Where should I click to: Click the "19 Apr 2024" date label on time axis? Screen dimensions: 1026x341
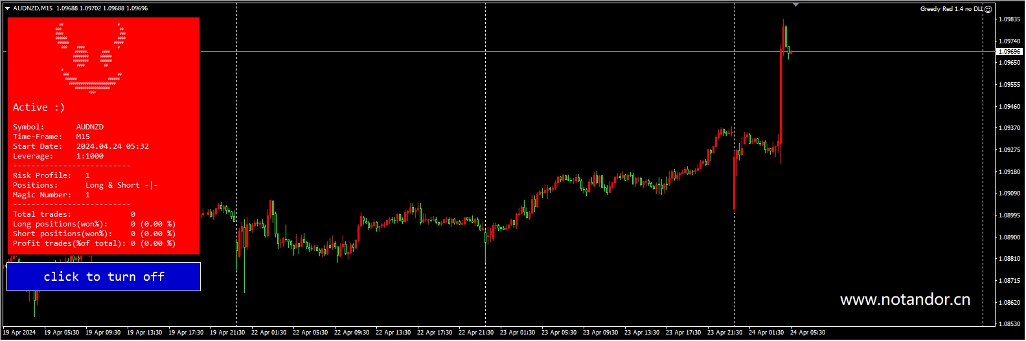(19, 333)
